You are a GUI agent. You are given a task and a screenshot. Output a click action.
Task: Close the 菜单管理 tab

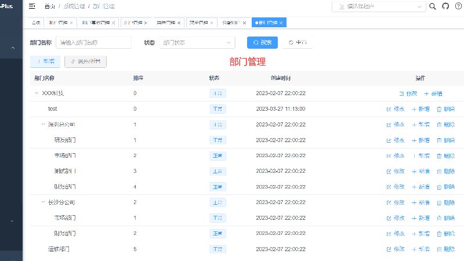[212, 23]
